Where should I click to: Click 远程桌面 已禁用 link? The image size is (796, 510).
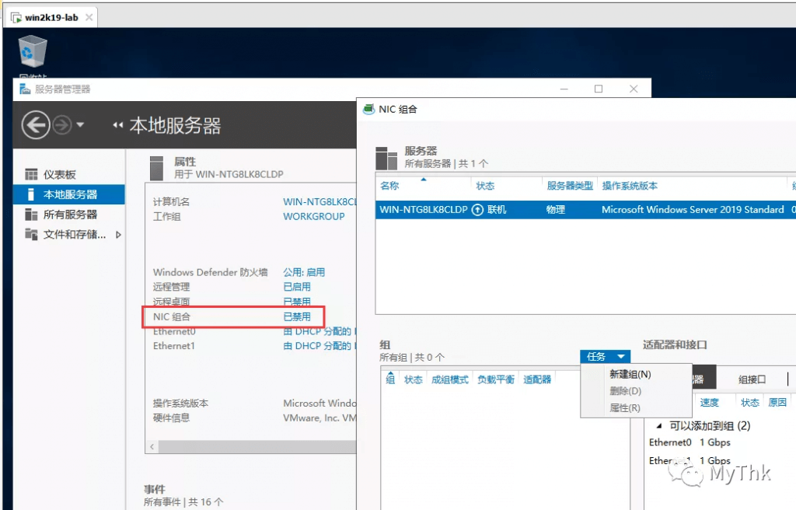[296, 301]
